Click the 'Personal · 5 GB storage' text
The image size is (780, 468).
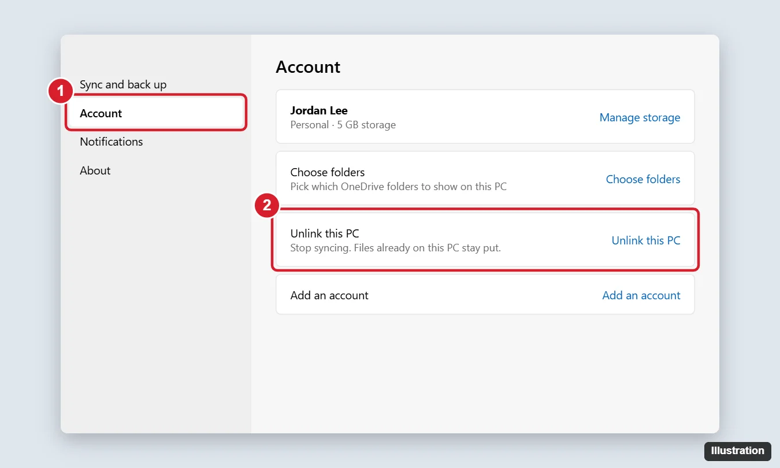(x=343, y=125)
